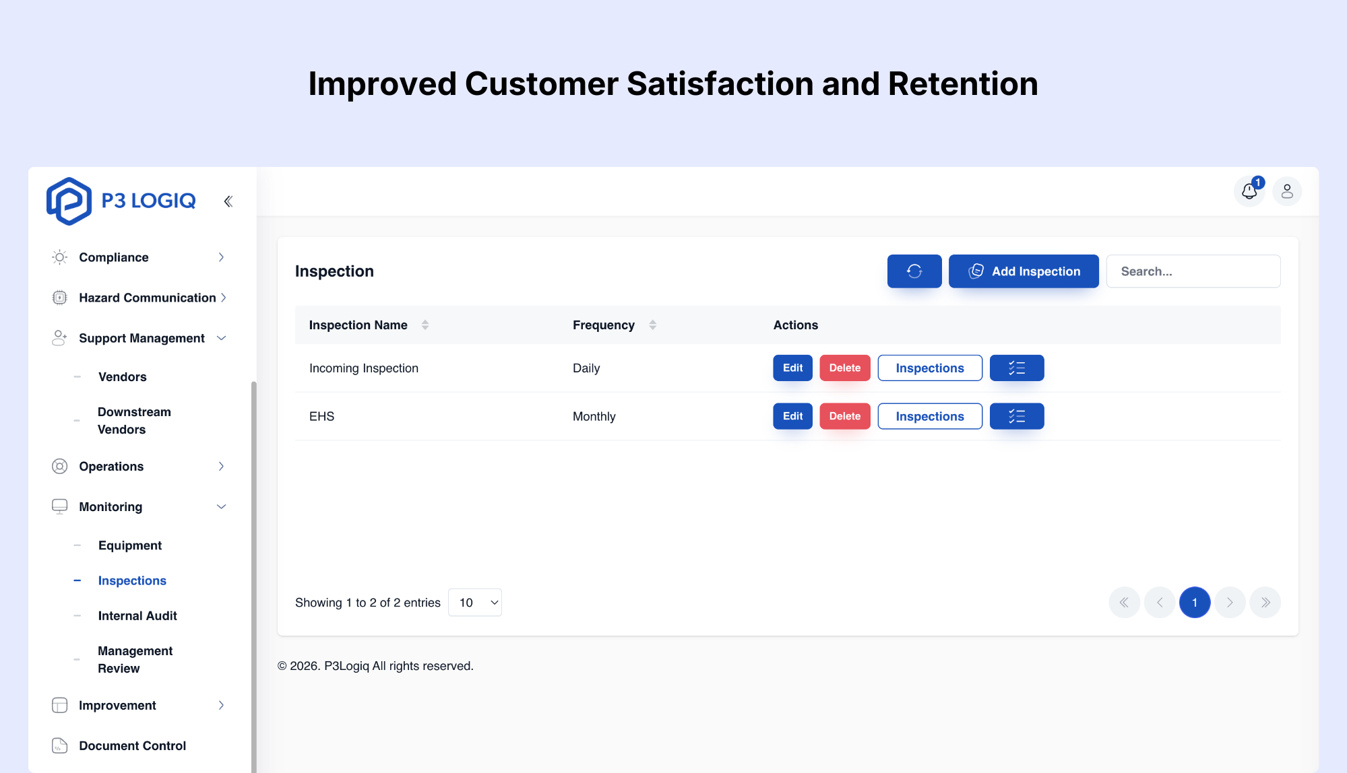This screenshot has width=1347, height=773.
Task: Click the Search input field
Action: click(1193, 271)
